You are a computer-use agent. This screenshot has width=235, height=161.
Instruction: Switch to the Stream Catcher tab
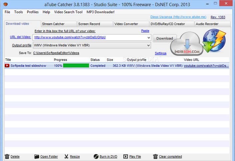point(59,24)
